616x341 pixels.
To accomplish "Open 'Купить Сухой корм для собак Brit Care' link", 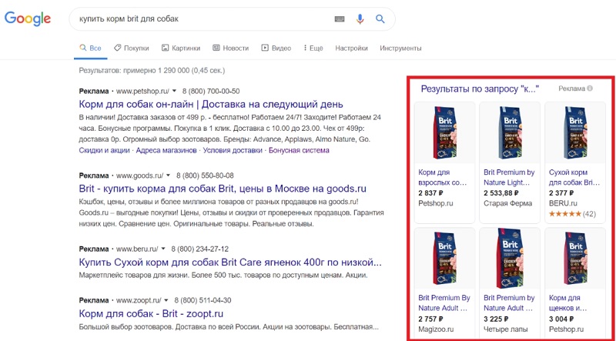I will (230, 262).
